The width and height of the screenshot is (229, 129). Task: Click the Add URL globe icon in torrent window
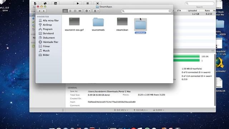(x=45, y=3)
